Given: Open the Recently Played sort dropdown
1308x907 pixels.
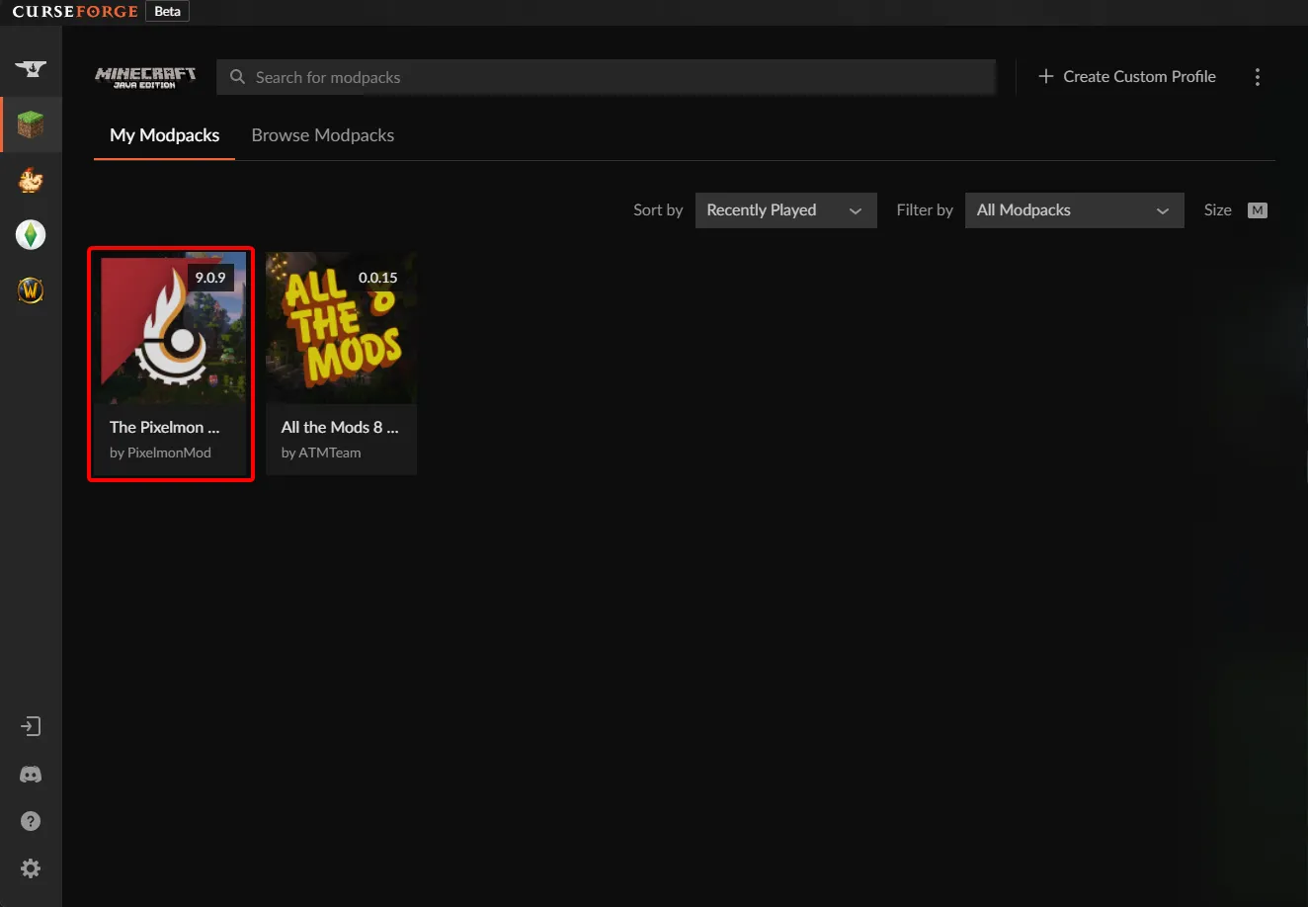Looking at the screenshot, I should [785, 210].
